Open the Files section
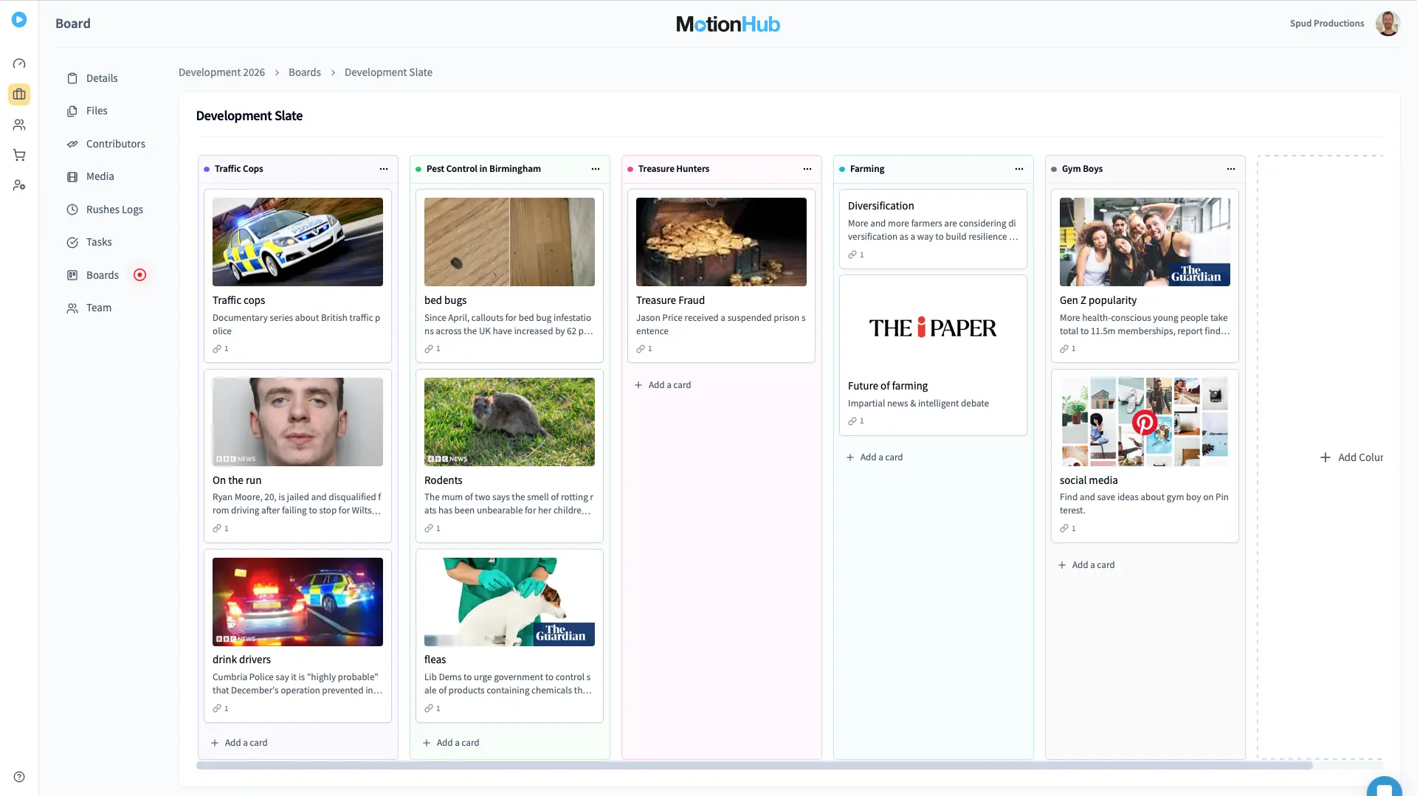 [x=72, y=111]
